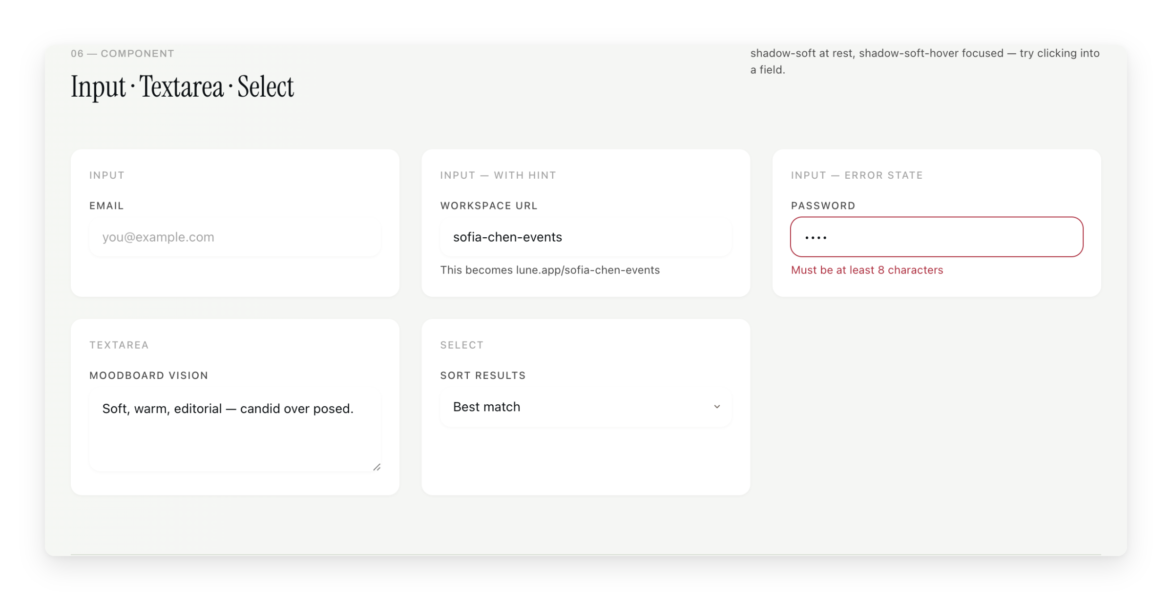Click the PASSWORD field label
This screenshot has height=601, width=1172.
pyautogui.click(x=823, y=206)
